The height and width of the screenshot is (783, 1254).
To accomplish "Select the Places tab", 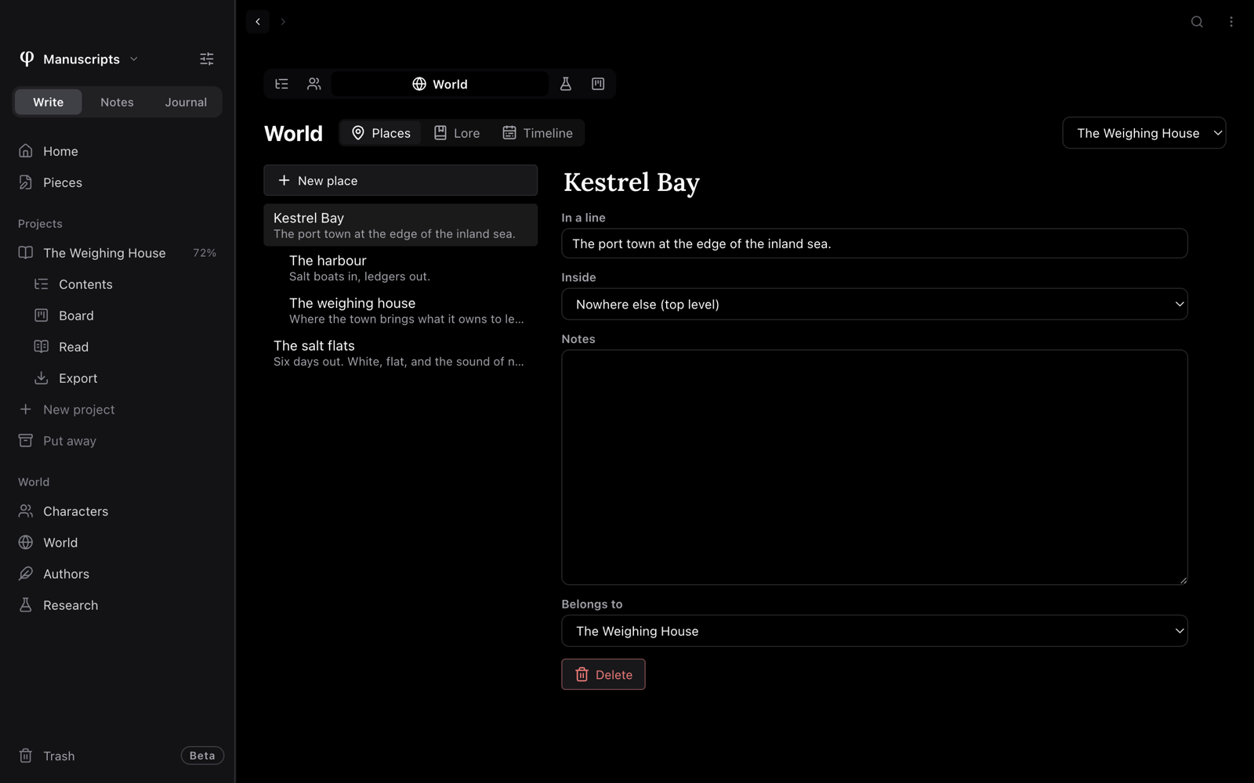I will click(381, 133).
